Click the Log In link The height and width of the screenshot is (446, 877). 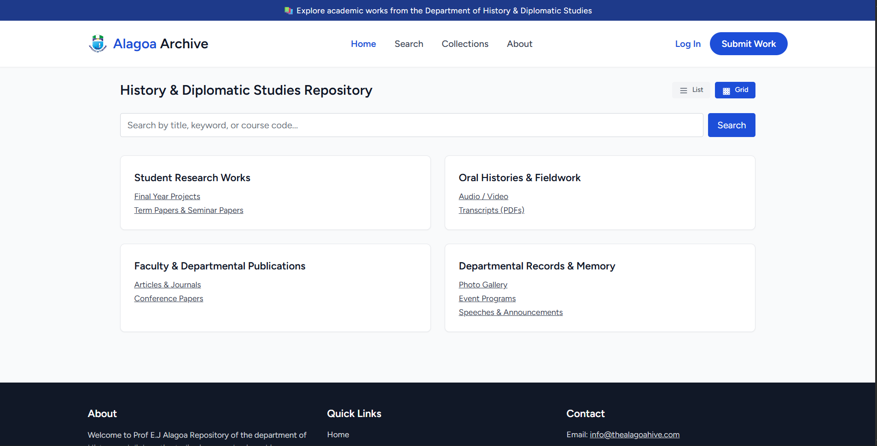coord(687,44)
